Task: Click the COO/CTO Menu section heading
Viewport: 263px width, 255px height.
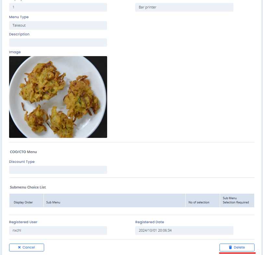Action: coord(23,152)
